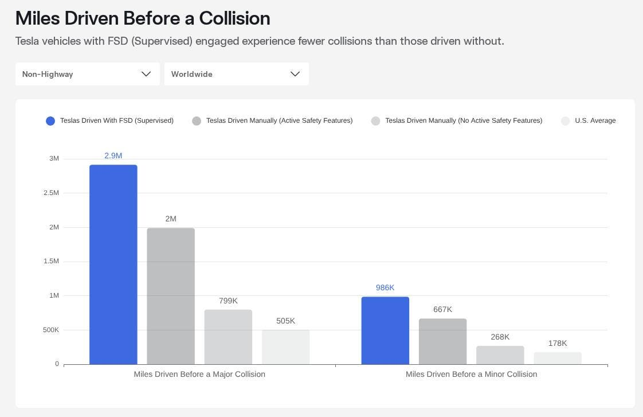Click the Miles Driven Before a Collision heading
This screenshot has width=643, height=417.
click(x=142, y=18)
